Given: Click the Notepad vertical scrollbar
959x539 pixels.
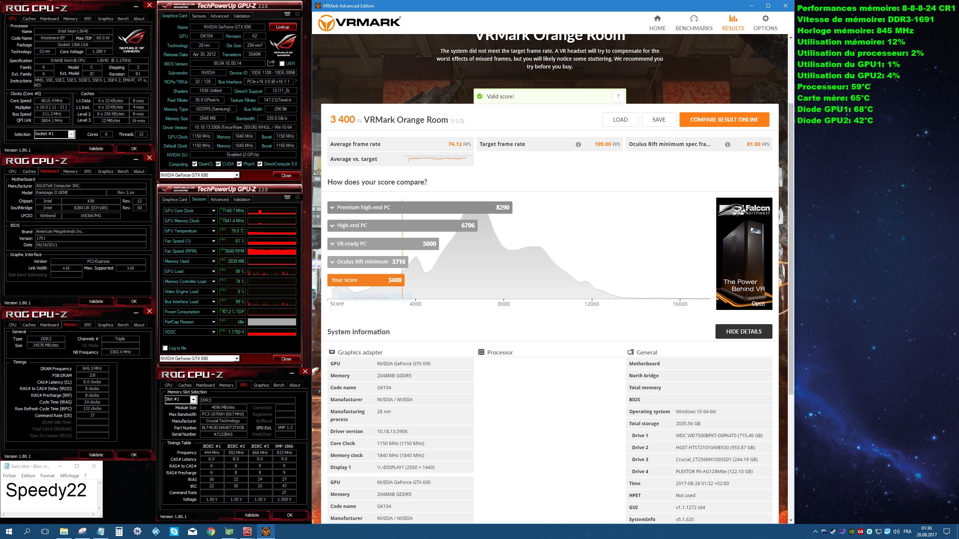Looking at the screenshot, I should 99,496.
